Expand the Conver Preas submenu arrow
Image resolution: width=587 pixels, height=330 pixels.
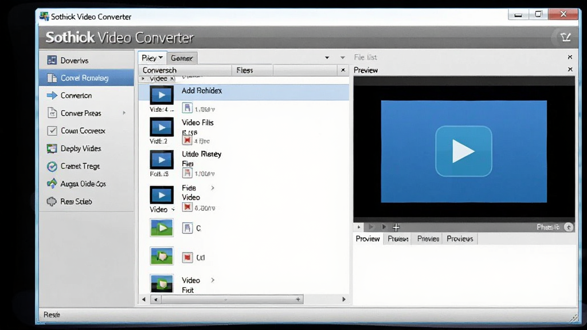coord(124,113)
